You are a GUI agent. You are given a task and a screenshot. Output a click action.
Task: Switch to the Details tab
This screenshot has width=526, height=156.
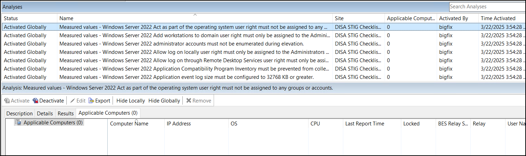coord(45,114)
